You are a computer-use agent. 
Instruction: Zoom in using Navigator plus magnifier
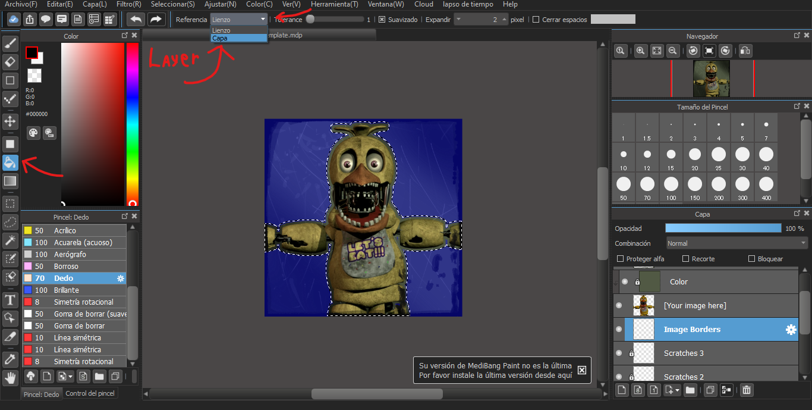(641, 51)
